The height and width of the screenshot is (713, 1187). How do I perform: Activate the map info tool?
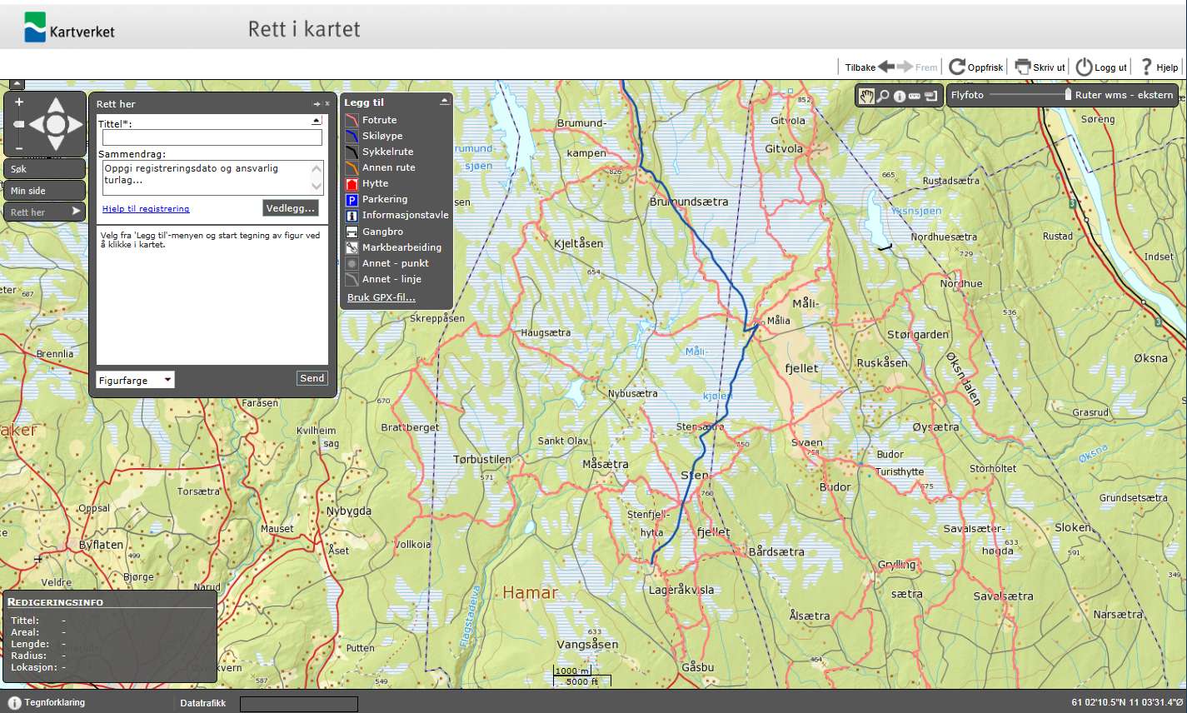900,97
